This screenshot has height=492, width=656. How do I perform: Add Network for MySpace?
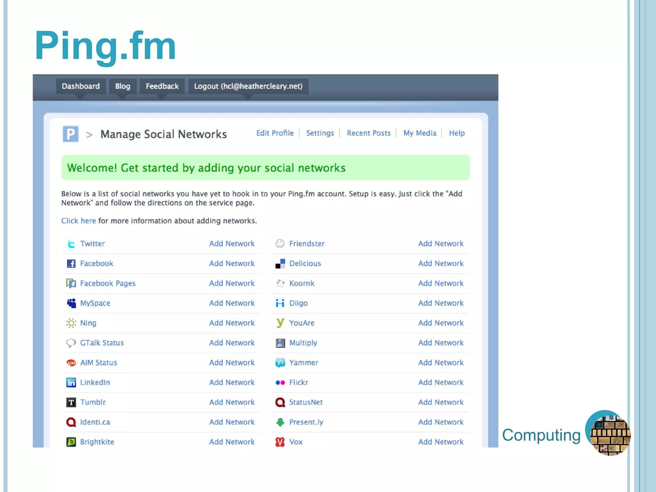pyautogui.click(x=232, y=303)
